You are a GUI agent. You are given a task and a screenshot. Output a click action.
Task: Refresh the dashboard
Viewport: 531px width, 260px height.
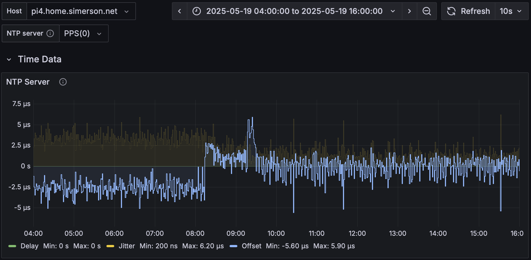tap(468, 11)
